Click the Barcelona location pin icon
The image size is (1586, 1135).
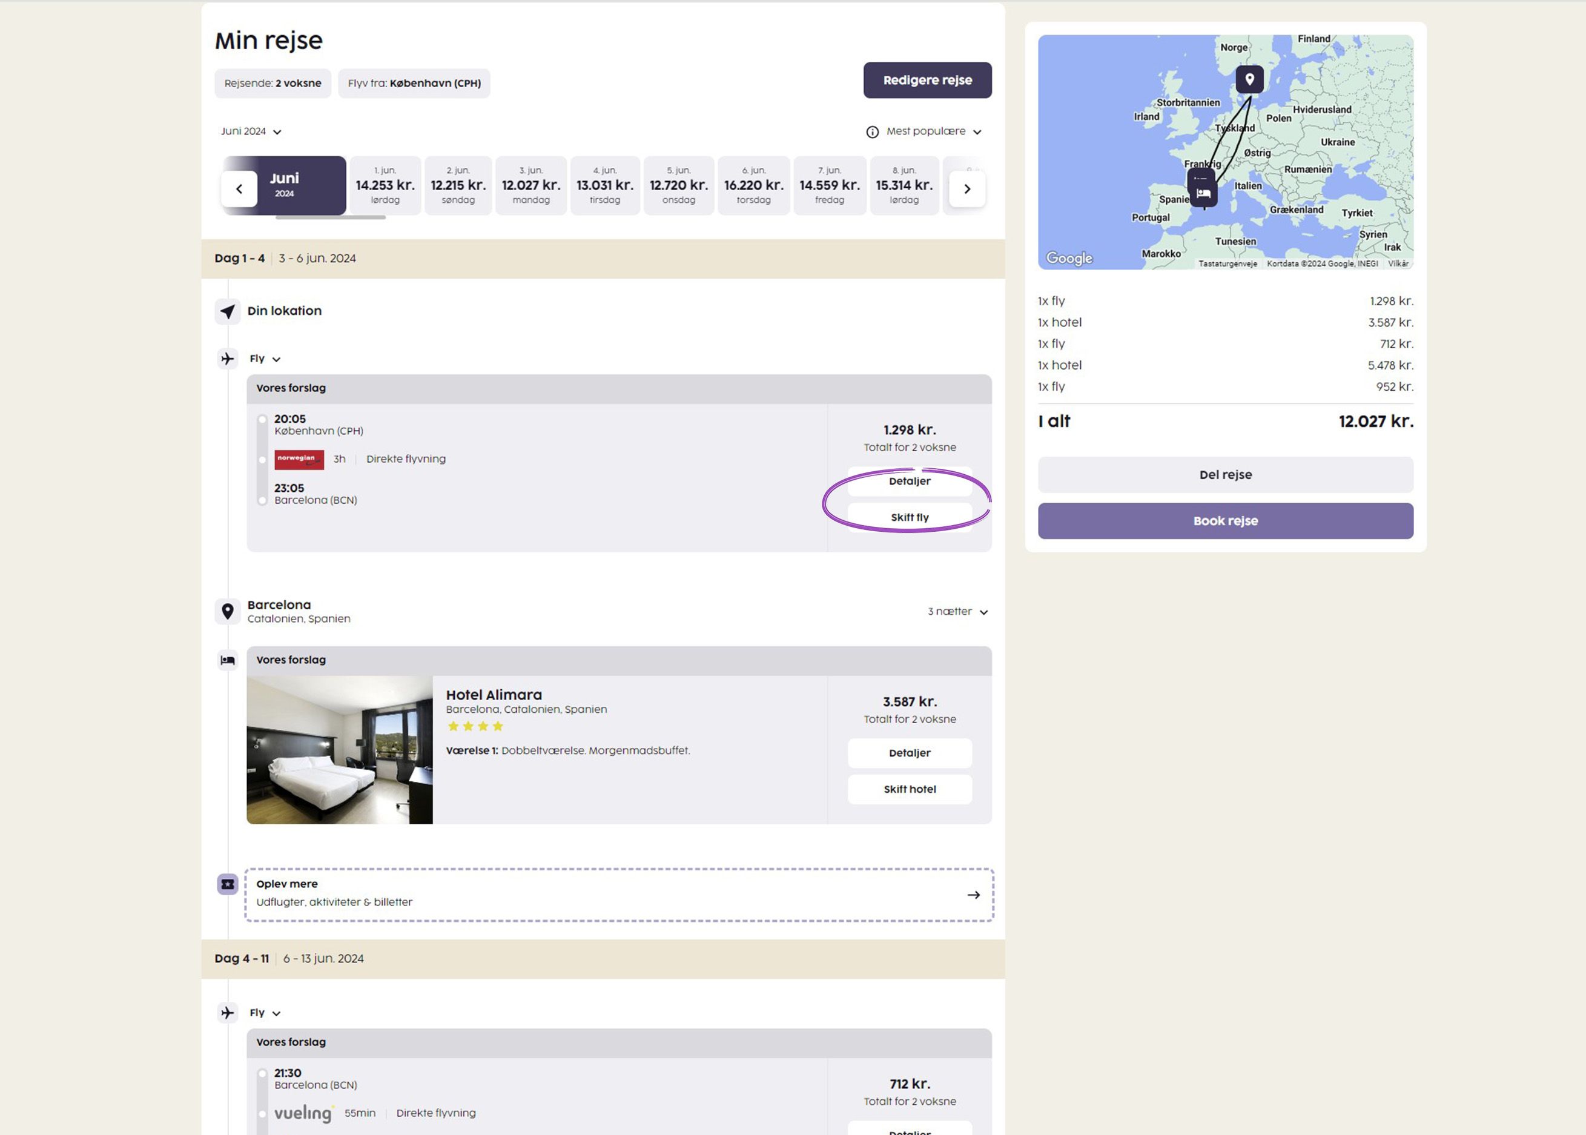(x=228, y=612)
